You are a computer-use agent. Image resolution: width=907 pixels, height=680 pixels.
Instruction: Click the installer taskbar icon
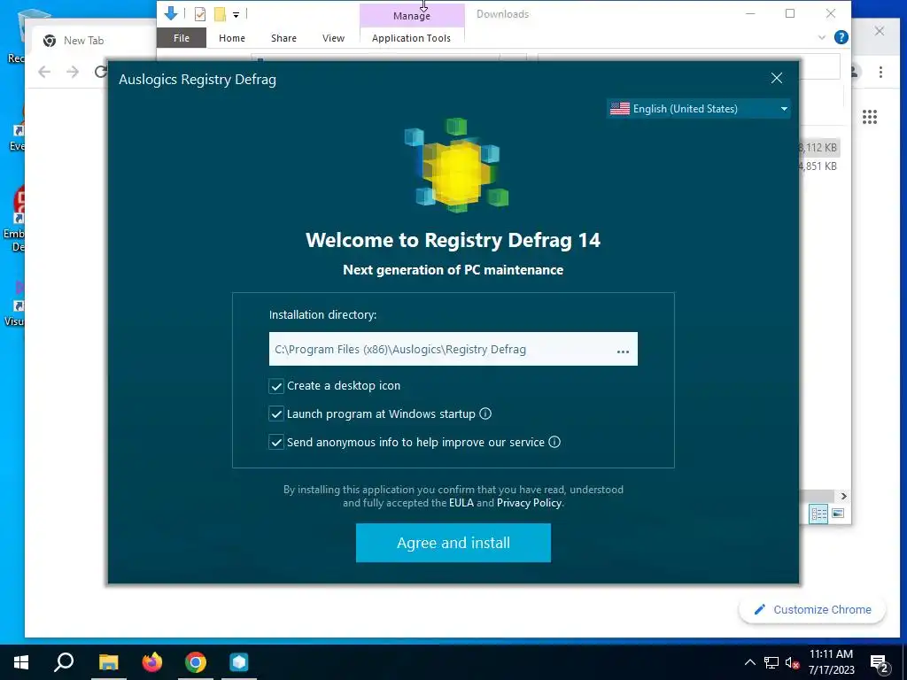pos(239,662)
